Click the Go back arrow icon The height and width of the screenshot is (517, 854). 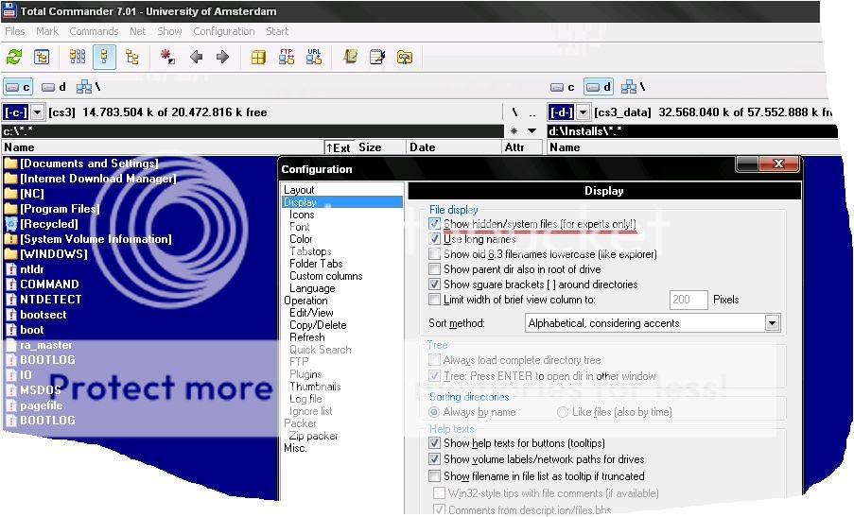(197, 58)
